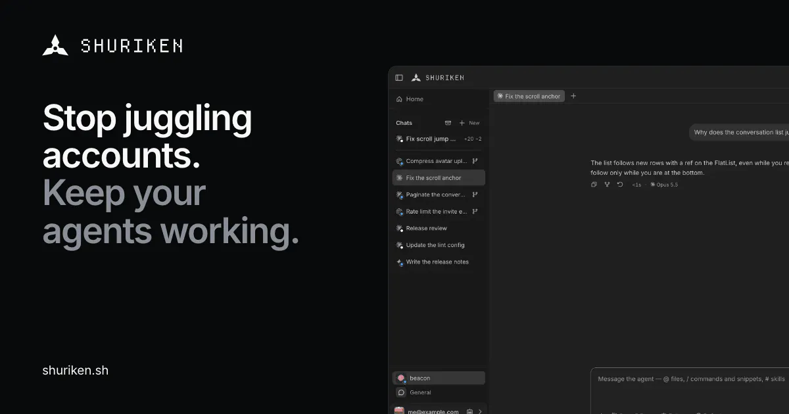Open the shuriken.sh link
Image resolution: width=789 pixels, height=414 pixels.
pos(76,371)
